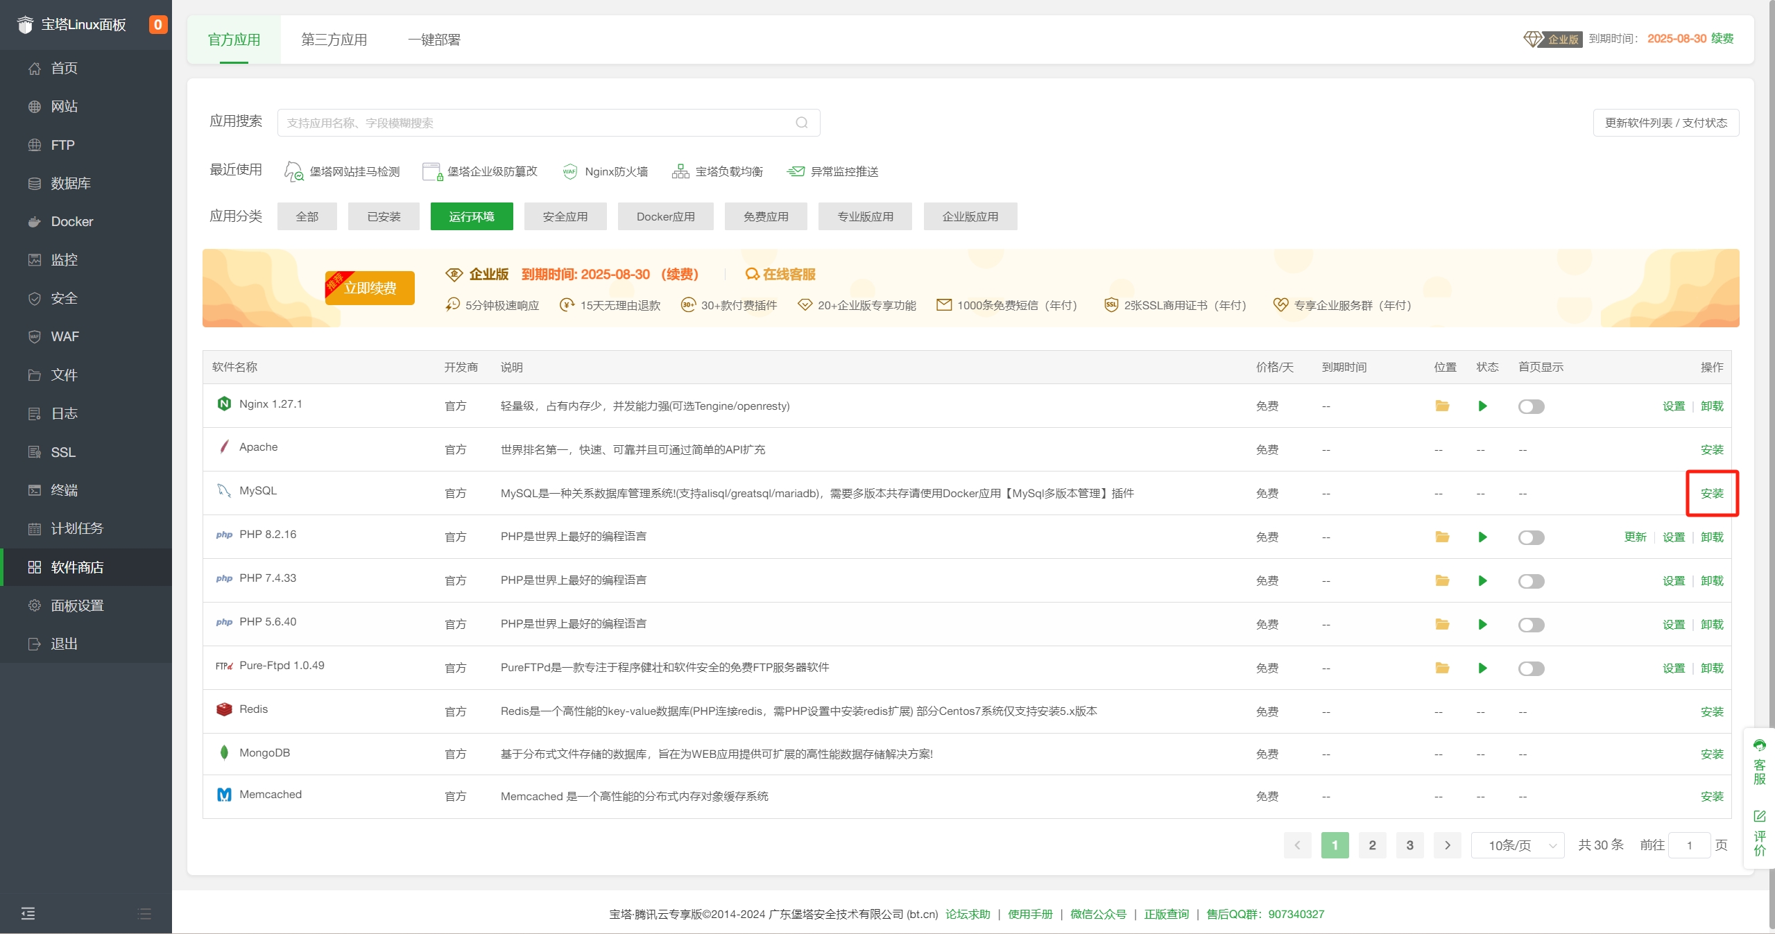
Task: Switch to the 第三方应用 tab
Action: click(x=334, y=40)
